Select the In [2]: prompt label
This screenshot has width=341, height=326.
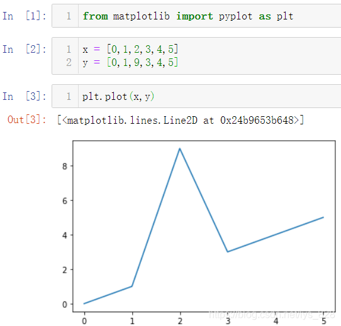pyautogui.click(x=25, y=49)
